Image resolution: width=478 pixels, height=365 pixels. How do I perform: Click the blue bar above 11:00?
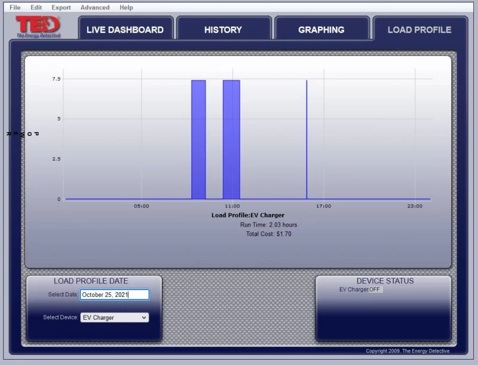click(x=231, y=139)
